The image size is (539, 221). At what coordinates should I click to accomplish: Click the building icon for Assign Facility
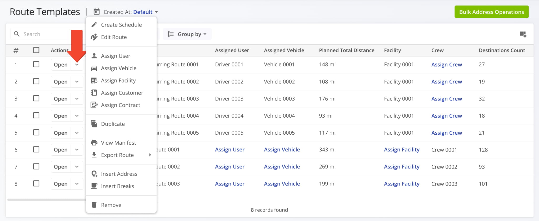(x=94, y=81)
